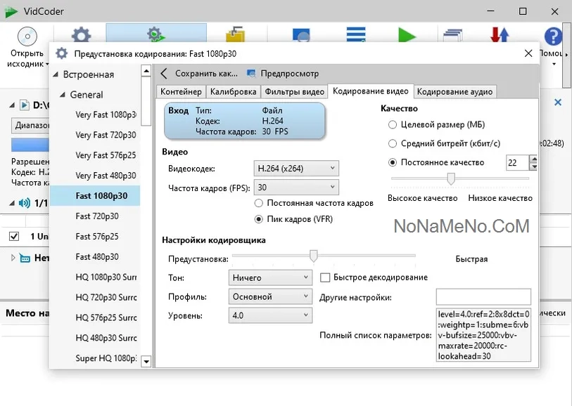Click the Открыть исходник disc icon
Image resolution: width=572 pixels, height=406 pixels.
click(27, 37)
